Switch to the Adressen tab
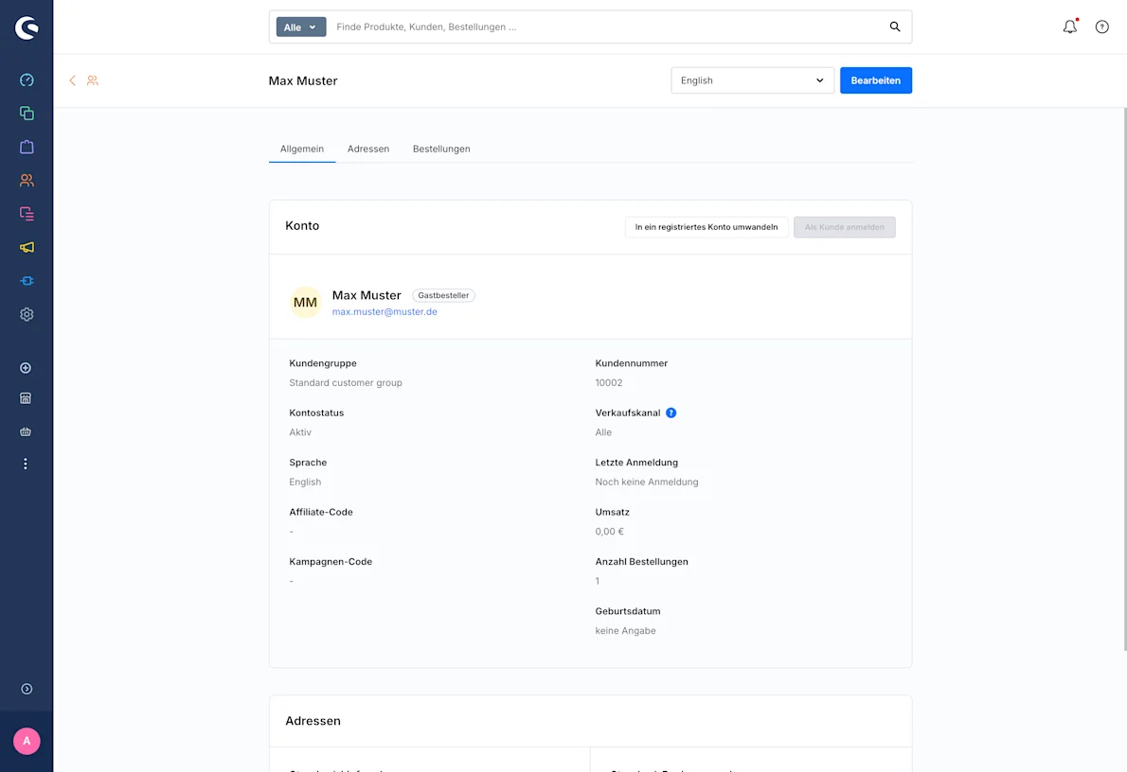Screen dimensions: 1127x772 pyautogui.click(x=368, y=149)
